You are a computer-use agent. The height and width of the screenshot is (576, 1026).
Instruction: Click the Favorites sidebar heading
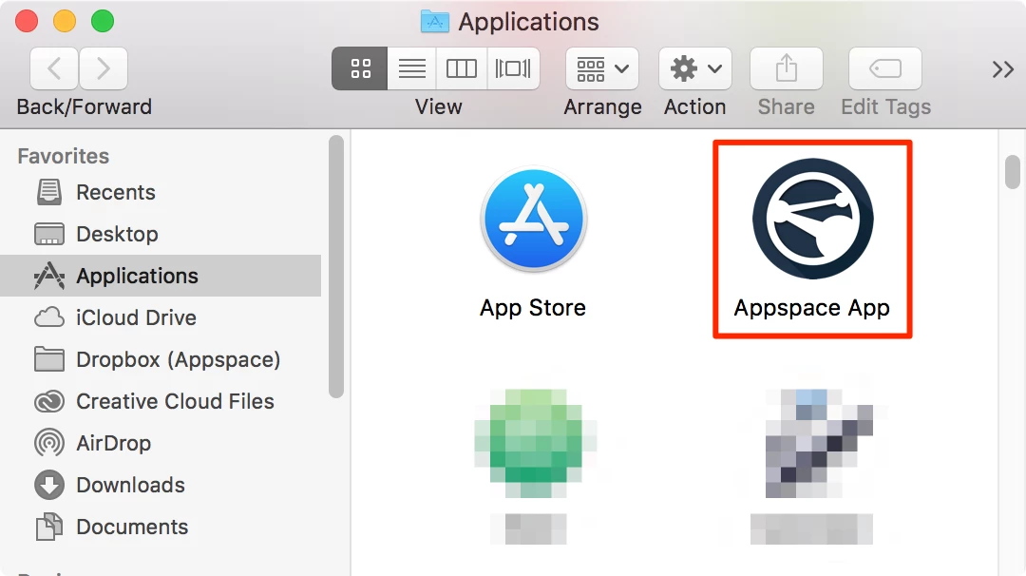coord(64,156)
